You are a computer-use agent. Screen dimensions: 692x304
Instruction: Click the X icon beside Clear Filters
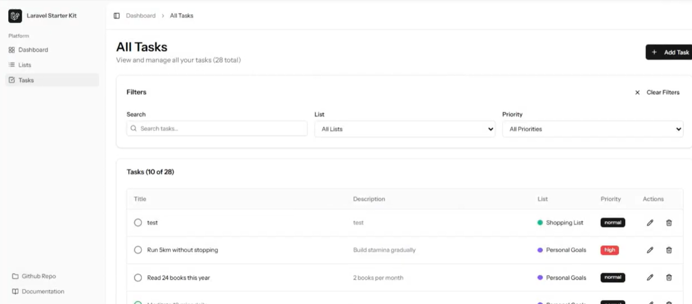pos(637,93)
